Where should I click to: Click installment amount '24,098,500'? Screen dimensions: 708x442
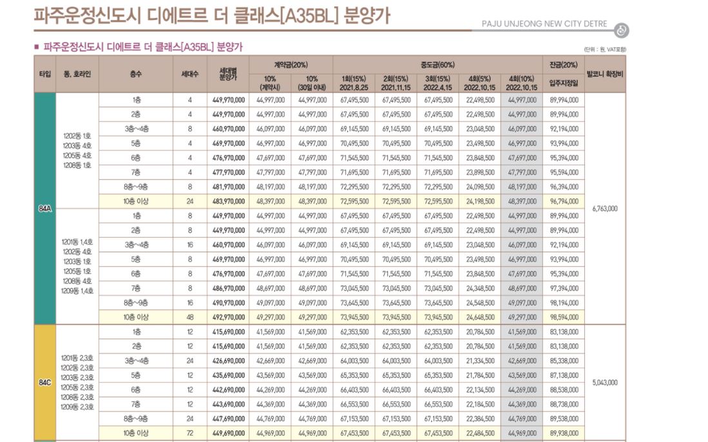[480, 187]
